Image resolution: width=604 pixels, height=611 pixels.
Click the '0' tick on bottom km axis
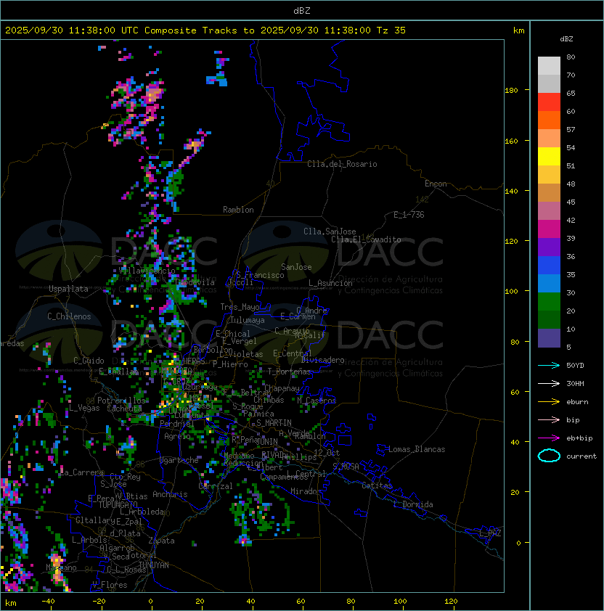150,602
